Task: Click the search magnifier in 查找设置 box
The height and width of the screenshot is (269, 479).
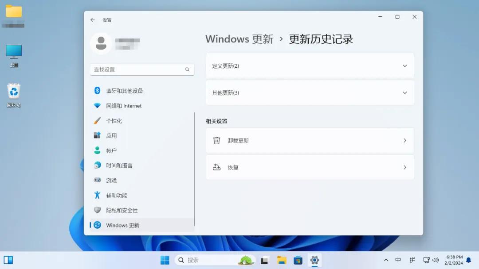Action: (x=187, y=69)
